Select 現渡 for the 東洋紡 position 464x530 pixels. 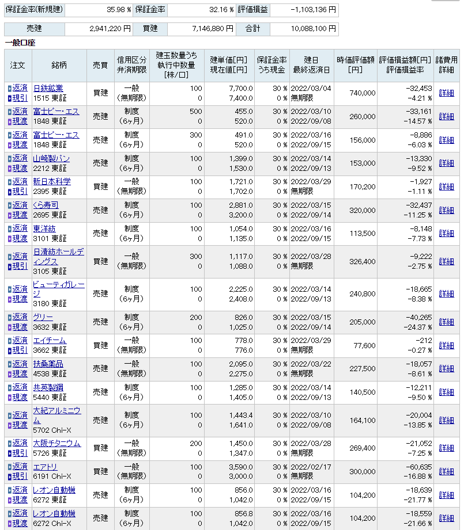(20, 238)
